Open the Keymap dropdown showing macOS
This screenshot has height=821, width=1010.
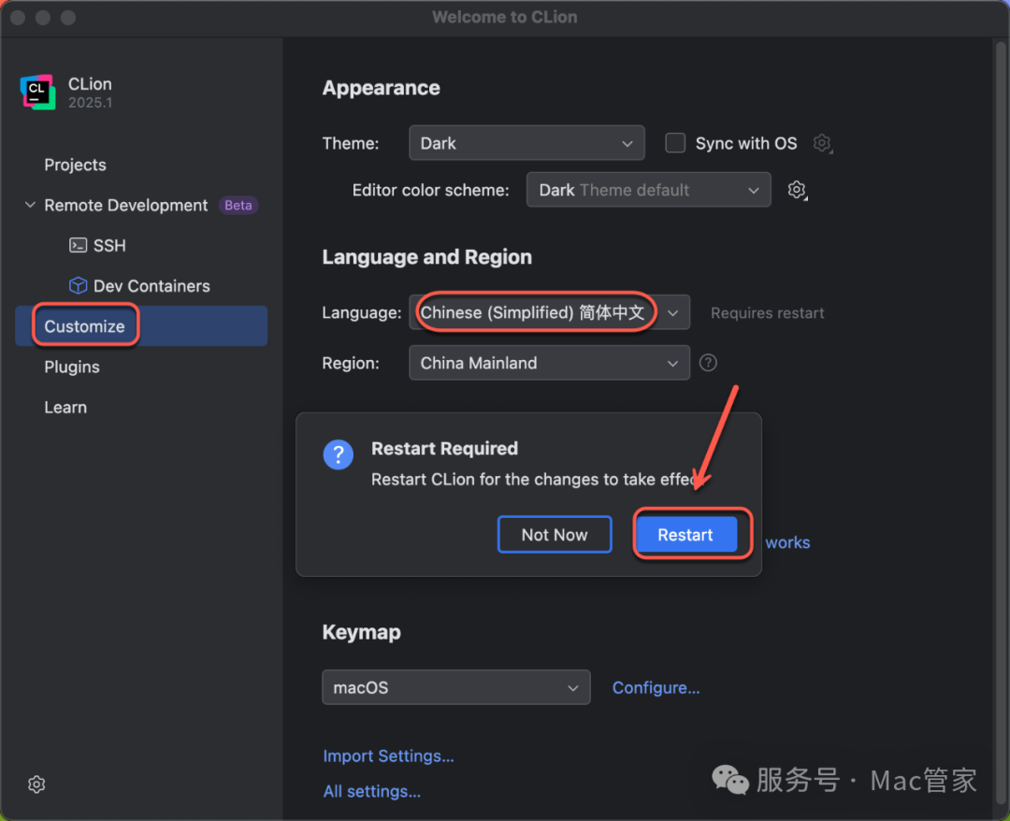click(x=455, y=687)
